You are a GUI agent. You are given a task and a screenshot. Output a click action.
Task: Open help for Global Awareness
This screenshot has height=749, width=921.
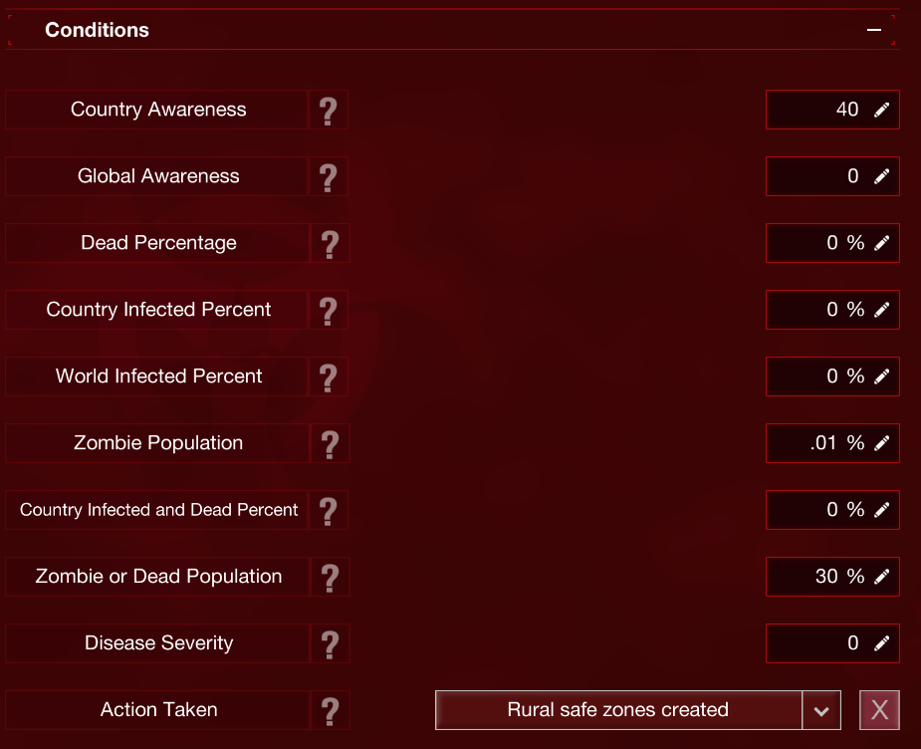(x=329, y=176)
